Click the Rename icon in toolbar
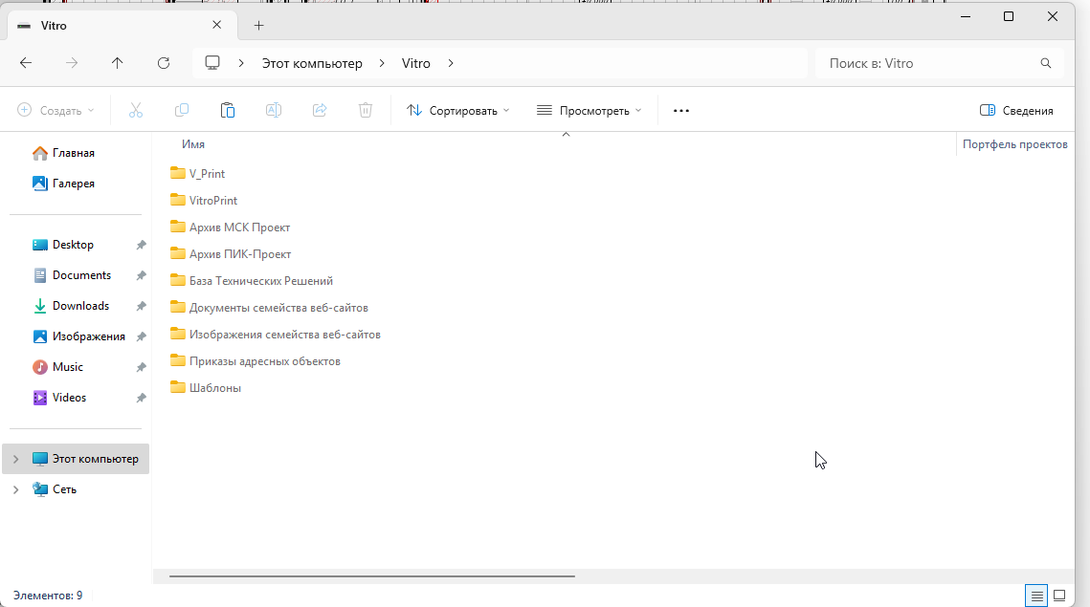Screen dimensions: 1090x607 point(273,111)
